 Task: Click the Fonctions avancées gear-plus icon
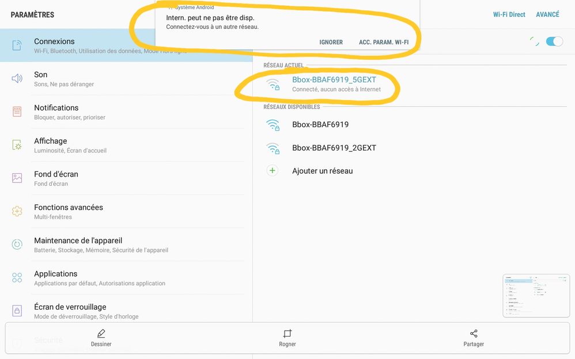(17, 211)
